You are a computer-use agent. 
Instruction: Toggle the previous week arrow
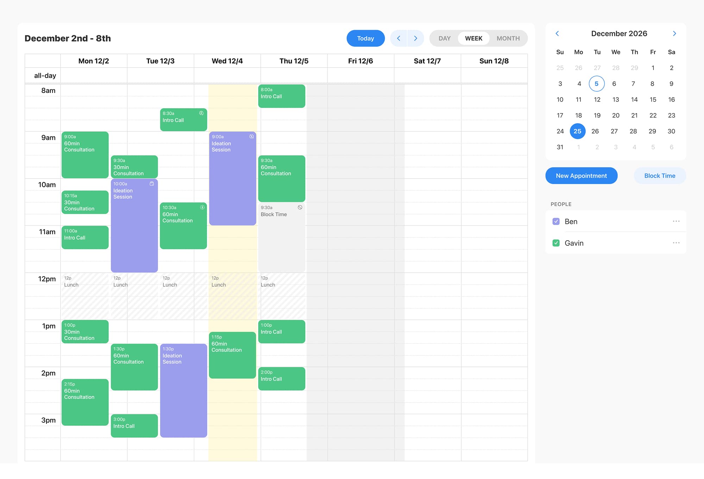(x=398, y=38)
